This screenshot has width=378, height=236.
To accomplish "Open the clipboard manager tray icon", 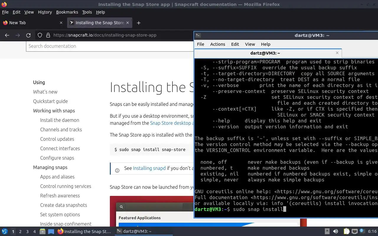I will point(346,231).
